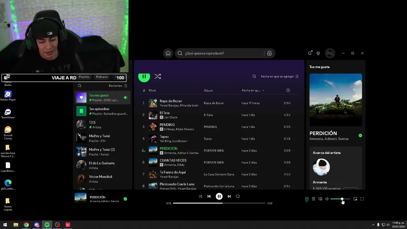Toggle shuffle in the bottom player bar

coord(200,196)
